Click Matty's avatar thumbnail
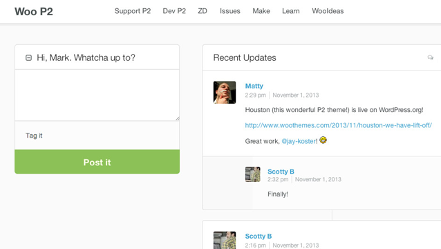The image size is (441, 249). (x=225, y=92)
